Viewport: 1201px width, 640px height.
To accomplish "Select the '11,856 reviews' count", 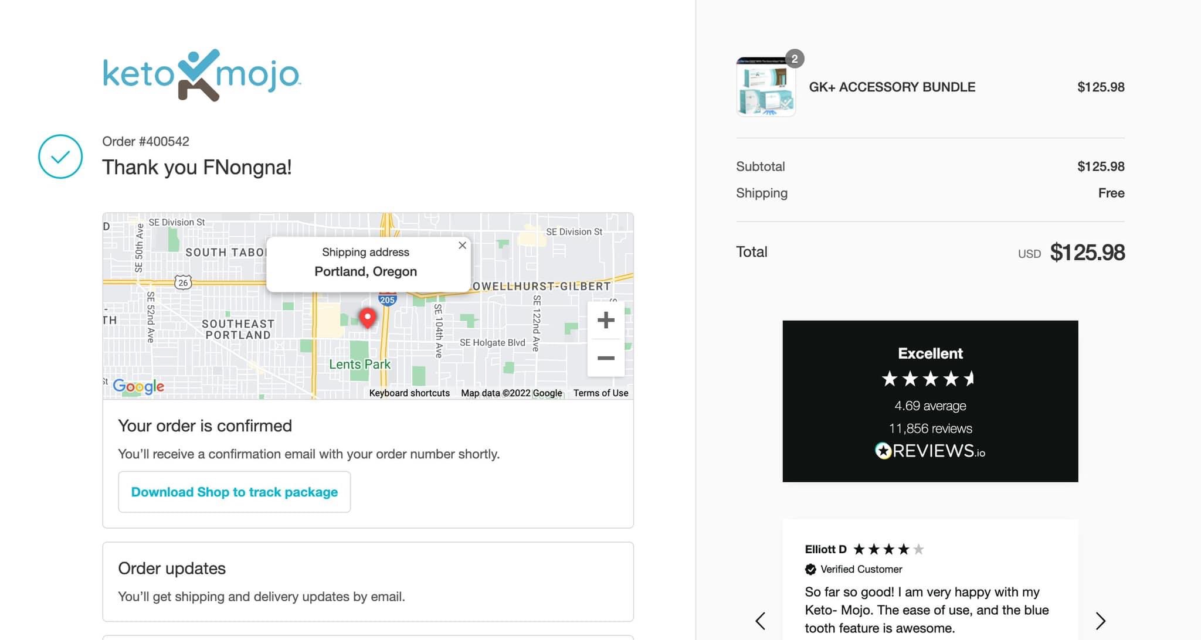I will tap(930, 428).
